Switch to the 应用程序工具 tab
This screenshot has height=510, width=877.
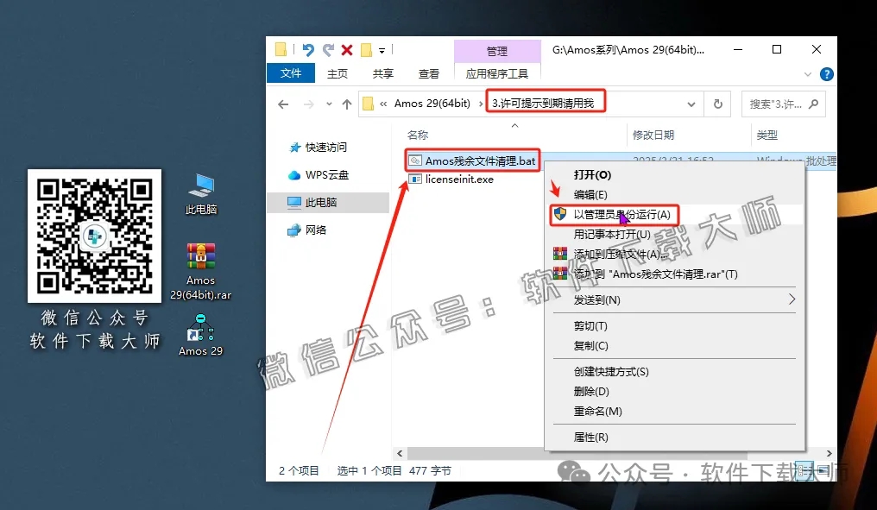[497, 73]
